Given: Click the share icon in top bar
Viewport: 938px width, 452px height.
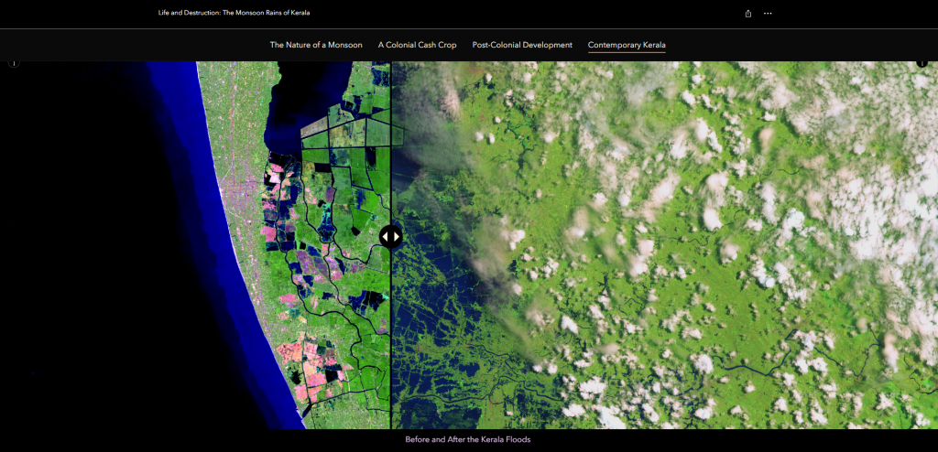Looking at the screenshot, I should [748, 14].
